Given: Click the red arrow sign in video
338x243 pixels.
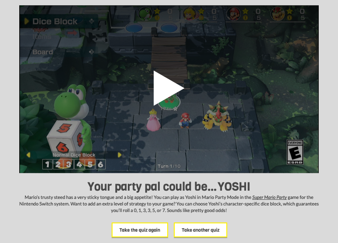Looking at the screenshot, I should (72, 33).
